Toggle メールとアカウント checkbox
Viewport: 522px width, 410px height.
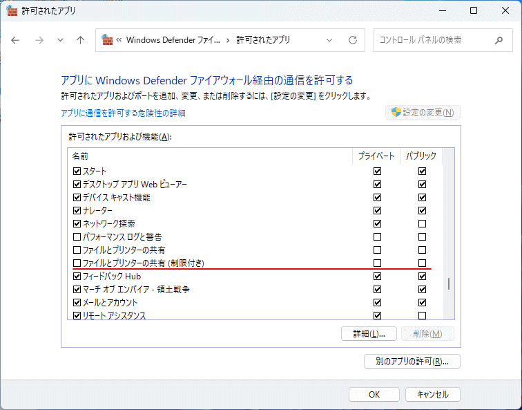coord(77,303)
